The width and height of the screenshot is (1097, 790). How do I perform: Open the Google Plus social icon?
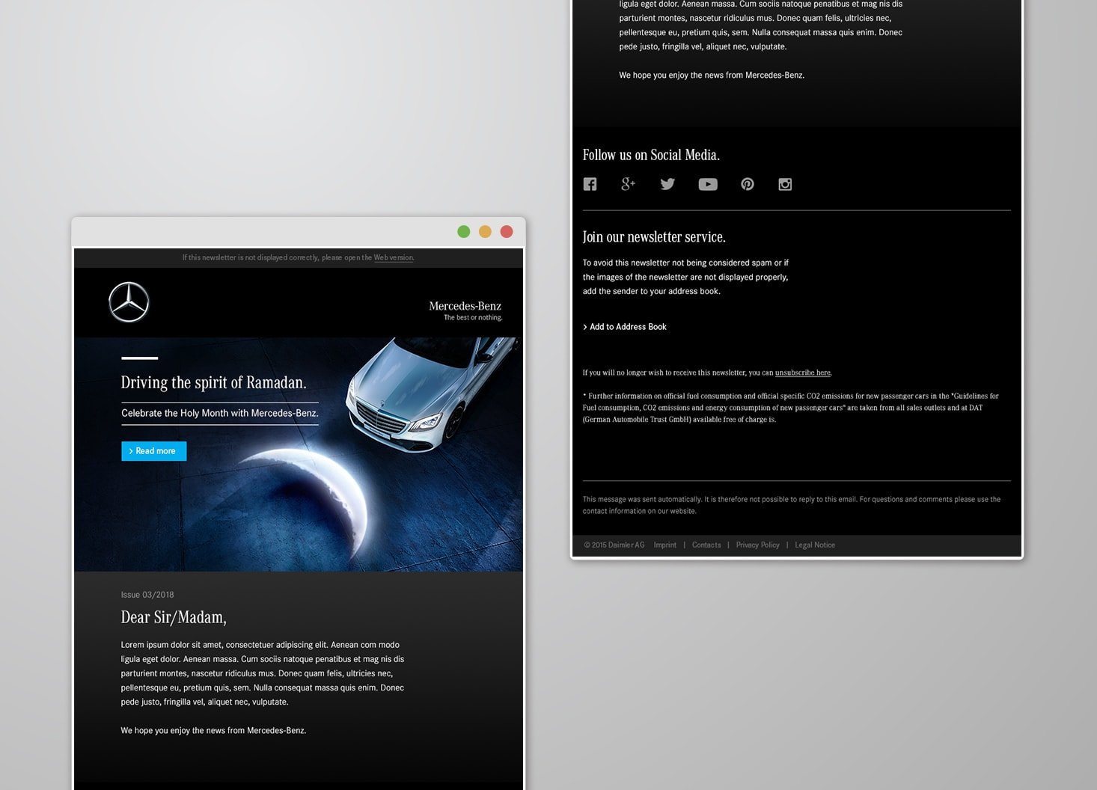629,184
